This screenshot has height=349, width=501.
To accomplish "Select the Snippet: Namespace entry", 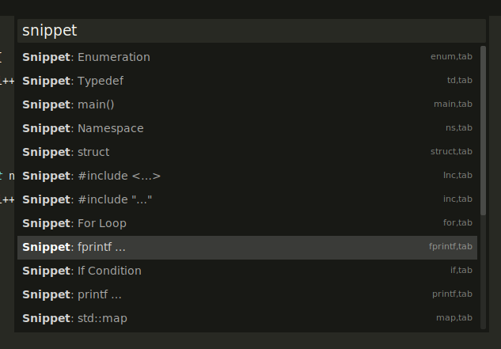I will [83, 128].
